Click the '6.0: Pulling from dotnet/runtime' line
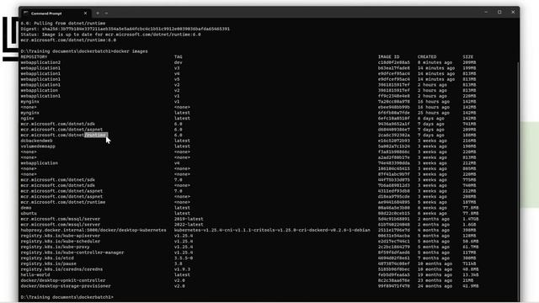539x303 pixels. point(63,24)
